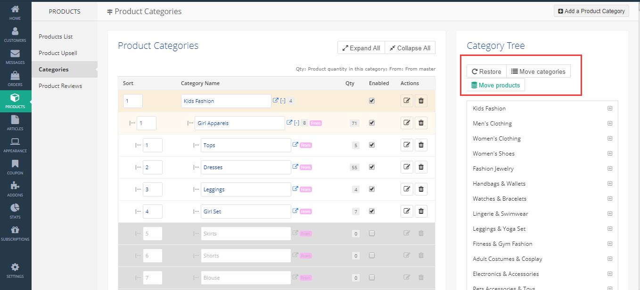The image size is (640, 290).
Task: Click the Girl Set category name field
Action: click(246, 212)
